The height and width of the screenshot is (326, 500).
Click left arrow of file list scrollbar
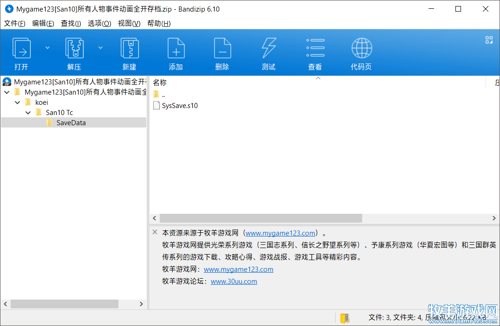click(x=155, y=218)
